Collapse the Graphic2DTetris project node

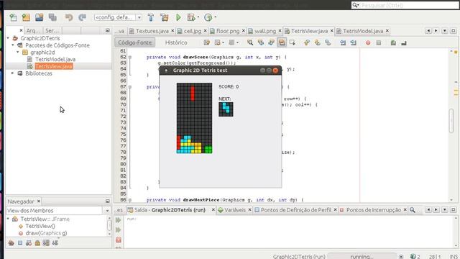[8, 38]
